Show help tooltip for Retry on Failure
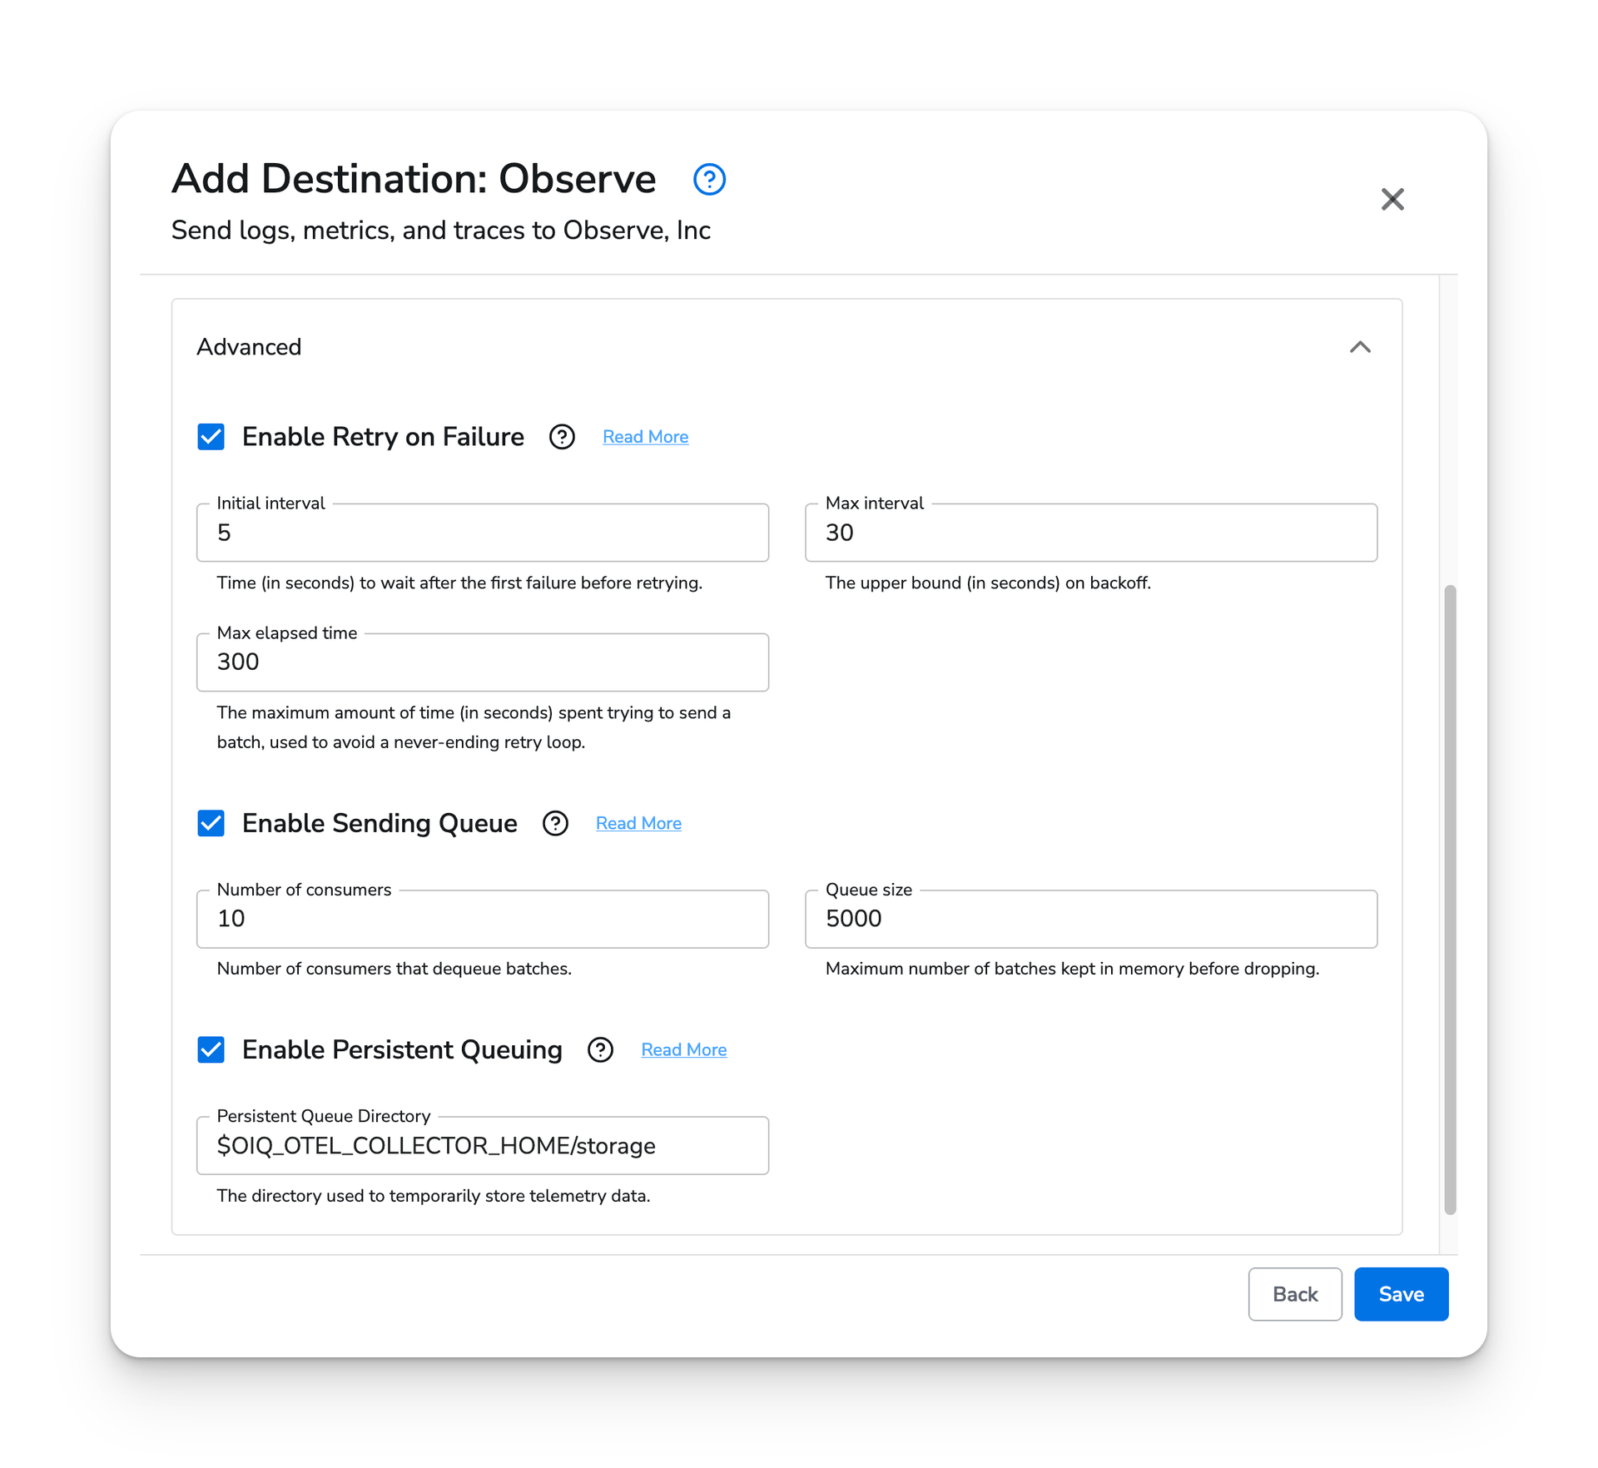This screenshot has height=1468, width=1598. point(562,437)
